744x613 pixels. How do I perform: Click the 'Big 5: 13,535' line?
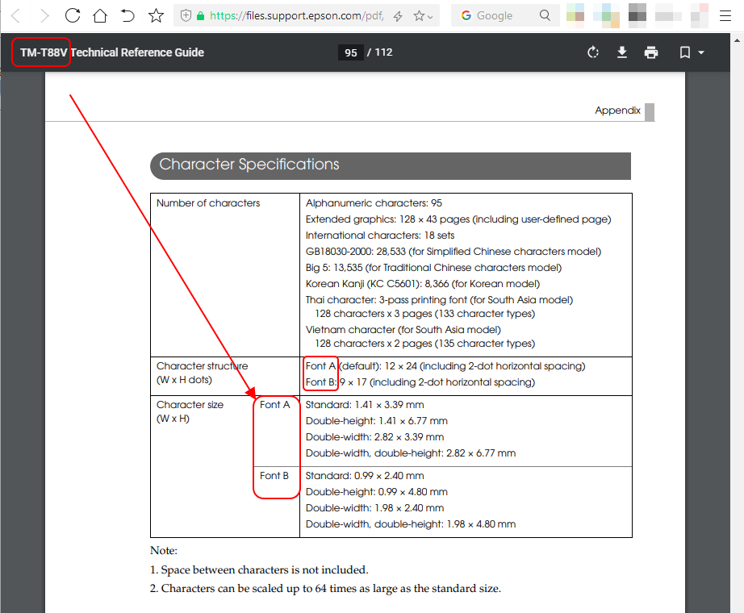[x=433, y=268]
